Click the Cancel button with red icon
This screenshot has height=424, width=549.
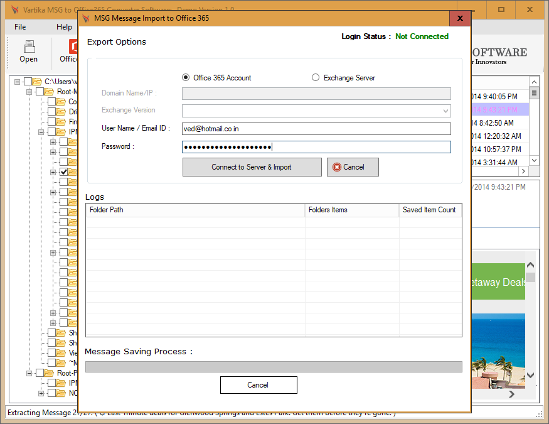[353, 167]
